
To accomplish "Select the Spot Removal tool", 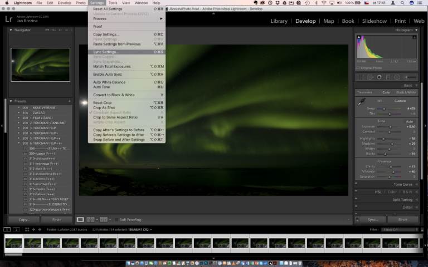I will [x=370, y=77].
